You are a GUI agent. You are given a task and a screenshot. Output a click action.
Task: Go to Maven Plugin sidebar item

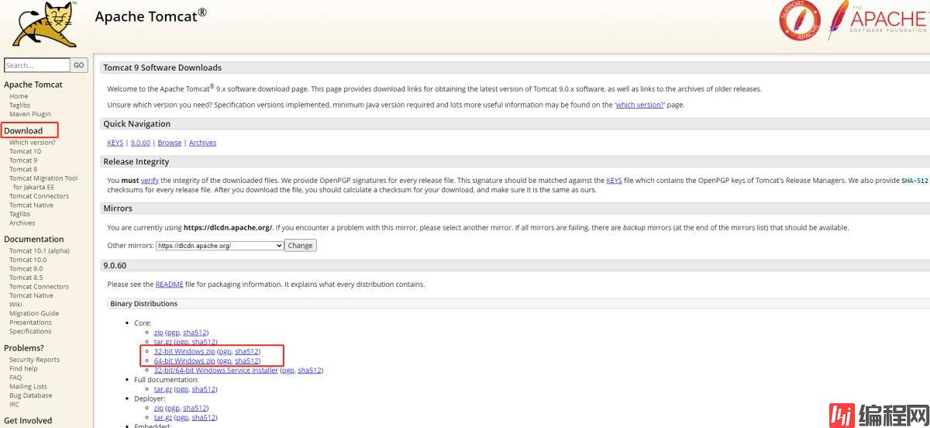tap(30, 114)
